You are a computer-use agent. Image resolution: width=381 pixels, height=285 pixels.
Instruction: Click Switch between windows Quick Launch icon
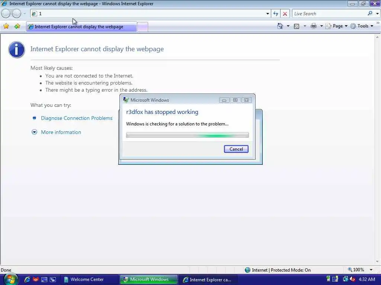coord(53,280)
